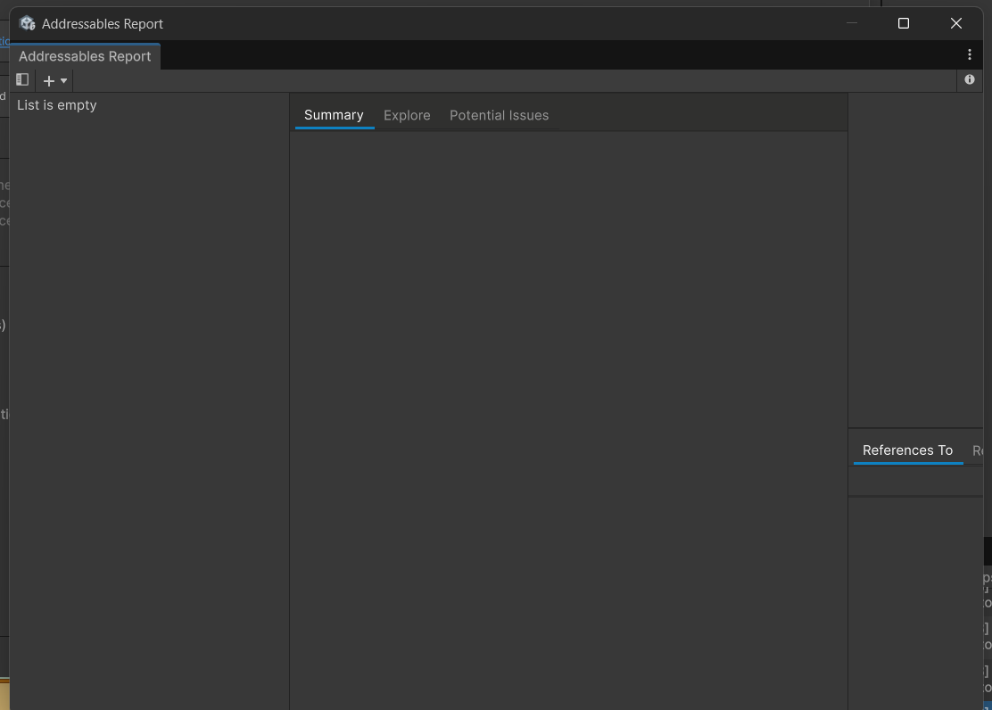Click the 'List is empty' text
The width and height of the screenshot is (992, 710).
57,105
